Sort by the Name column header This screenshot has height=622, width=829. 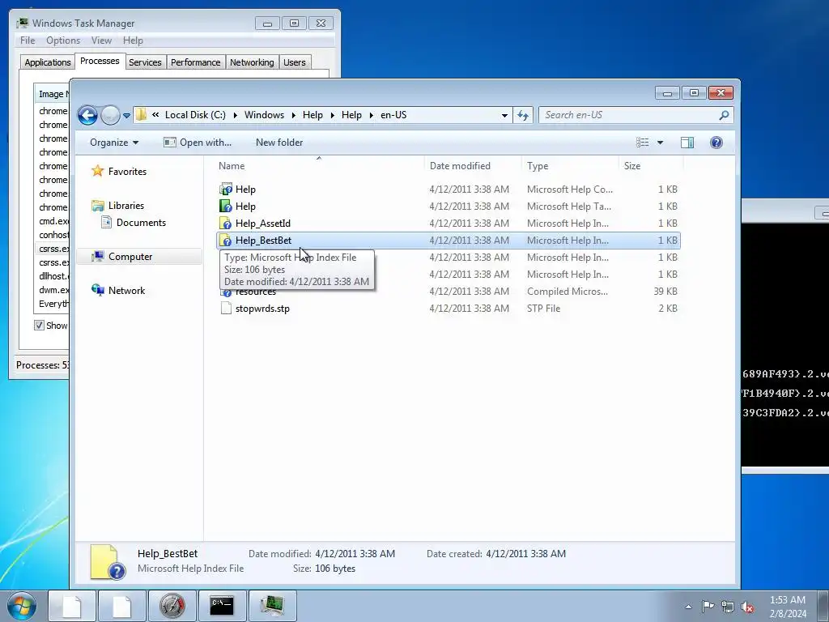(x=319, y=166)
